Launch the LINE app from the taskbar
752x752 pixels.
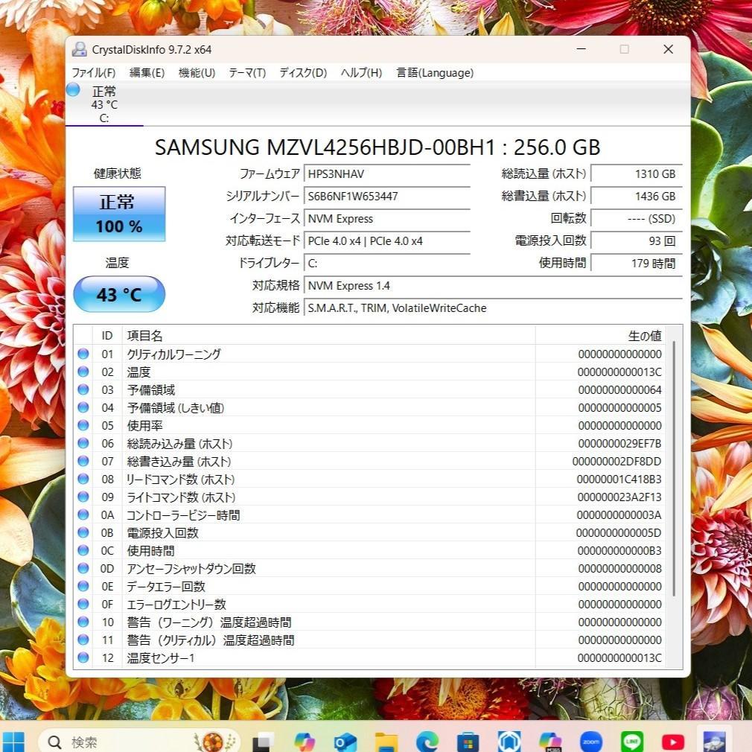tap(631, 742)
